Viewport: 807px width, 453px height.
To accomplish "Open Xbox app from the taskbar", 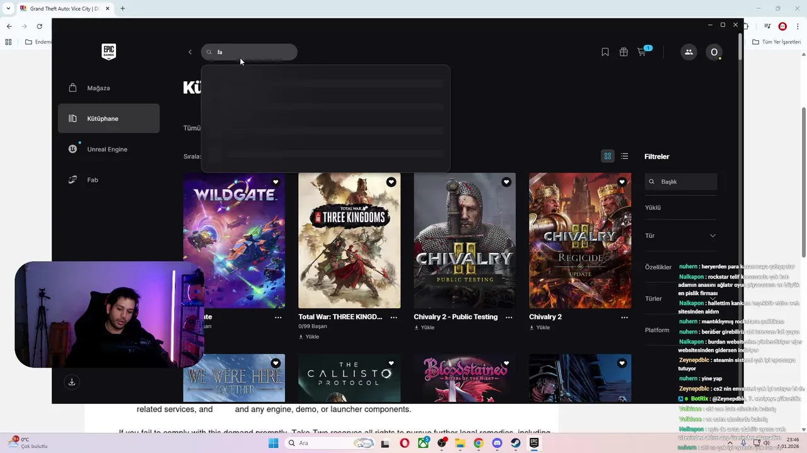I will click(x=423, y=443).
